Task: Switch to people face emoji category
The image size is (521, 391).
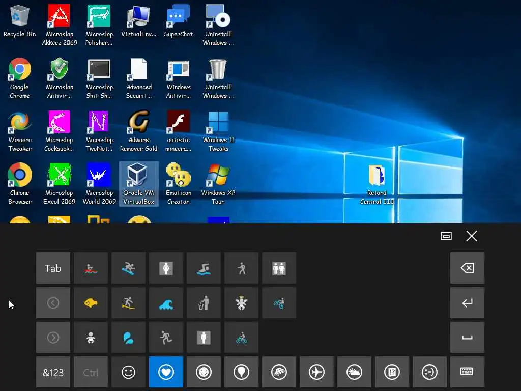Action: pyautogui.click(x=204, y=372)
